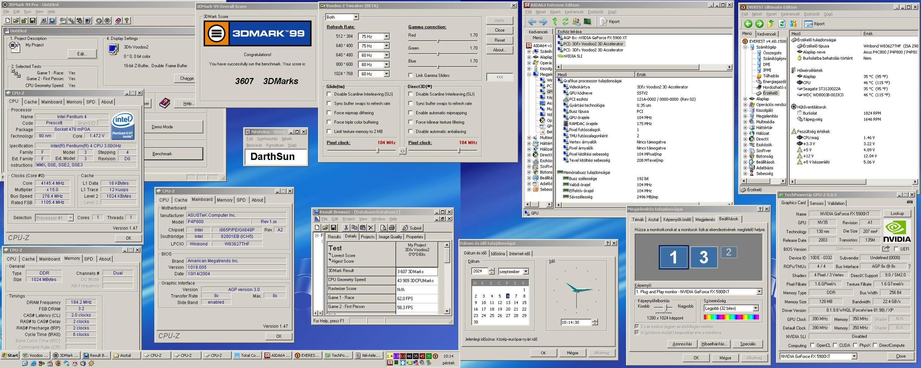Click Cut scissors icon in Result Browser
The width and height of the screenshot is (921, 368).
click(x=346, y=227)
